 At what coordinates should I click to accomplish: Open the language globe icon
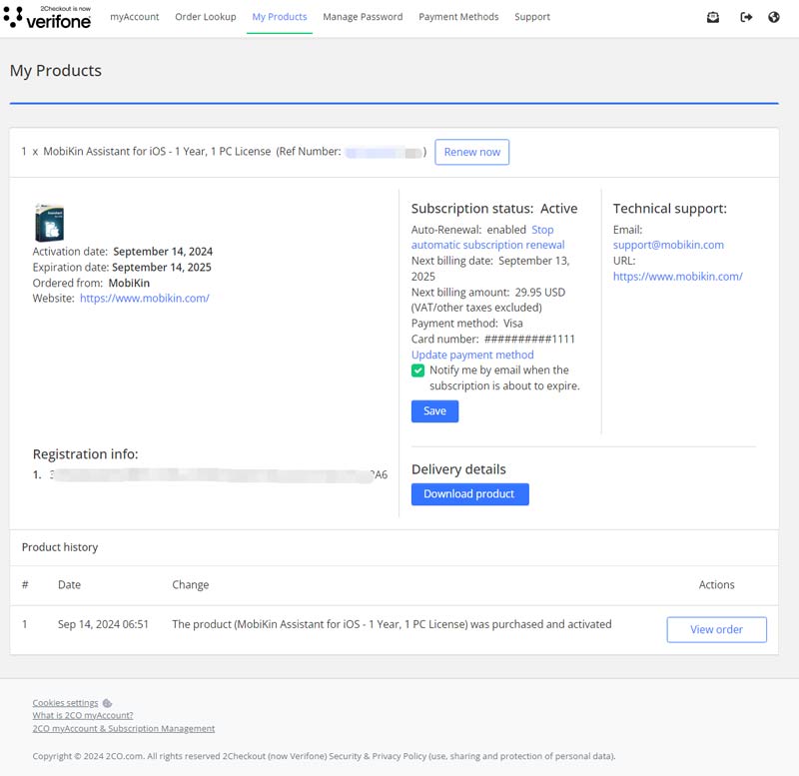click(773, 17)
